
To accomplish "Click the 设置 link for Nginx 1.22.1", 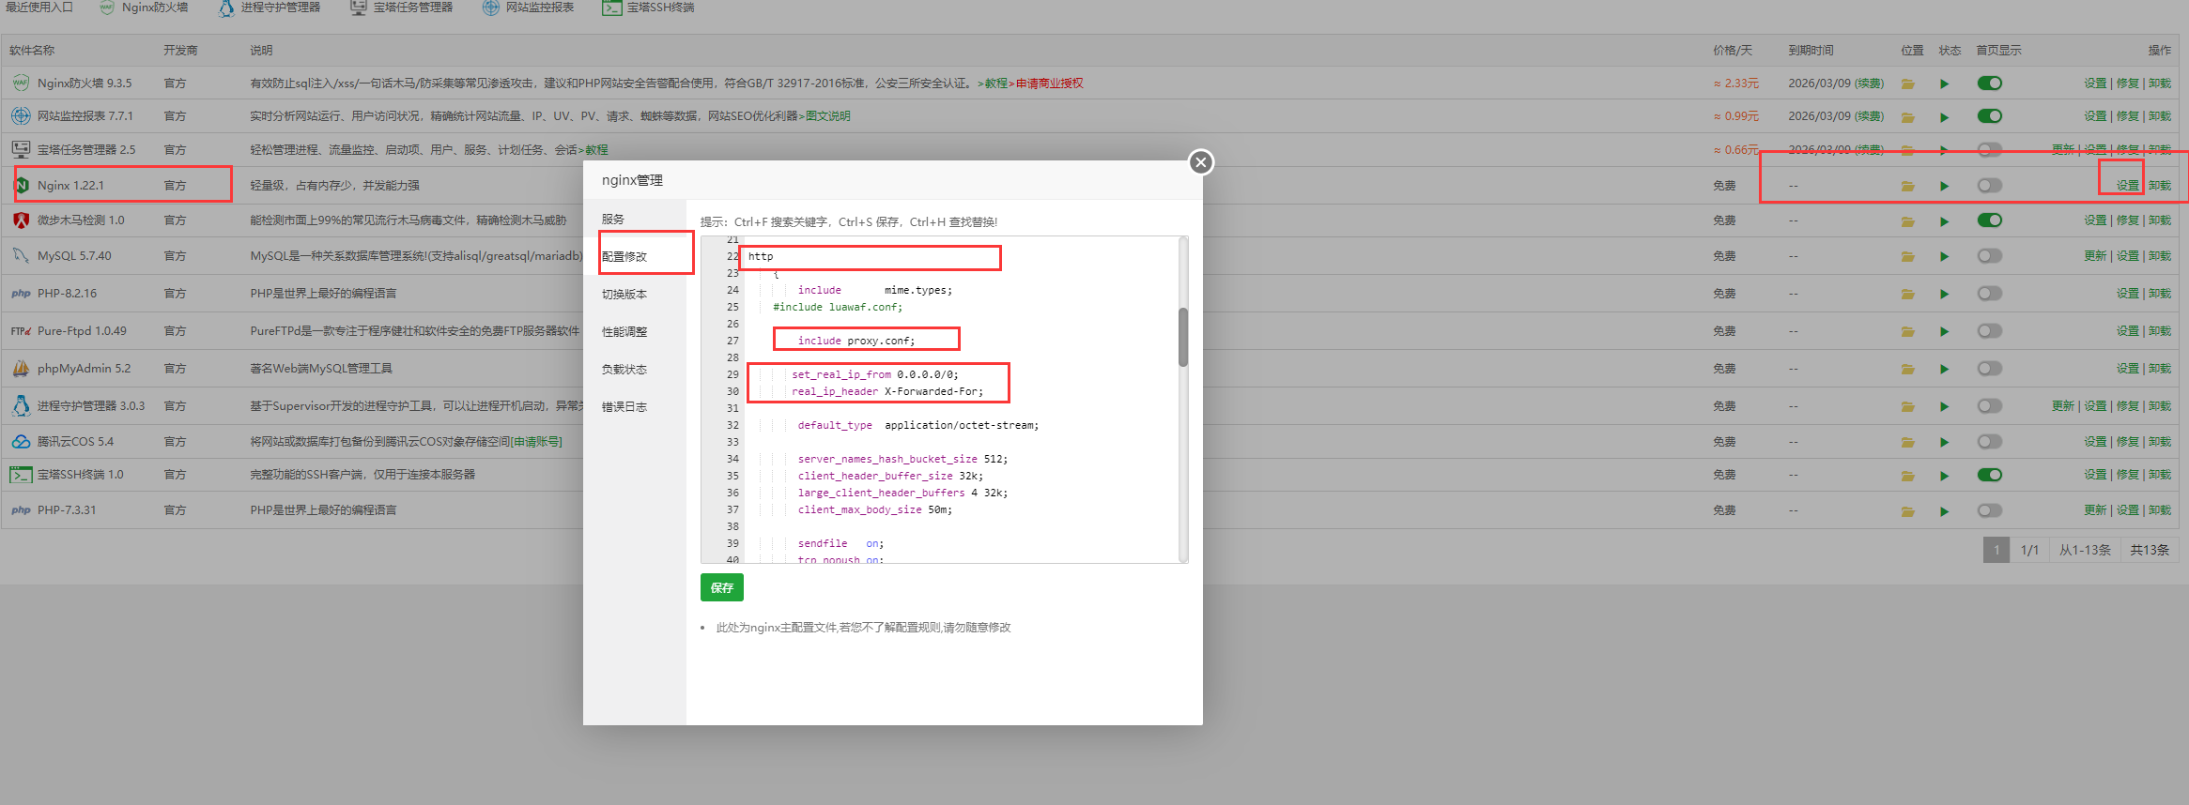I will point(2127,186).
